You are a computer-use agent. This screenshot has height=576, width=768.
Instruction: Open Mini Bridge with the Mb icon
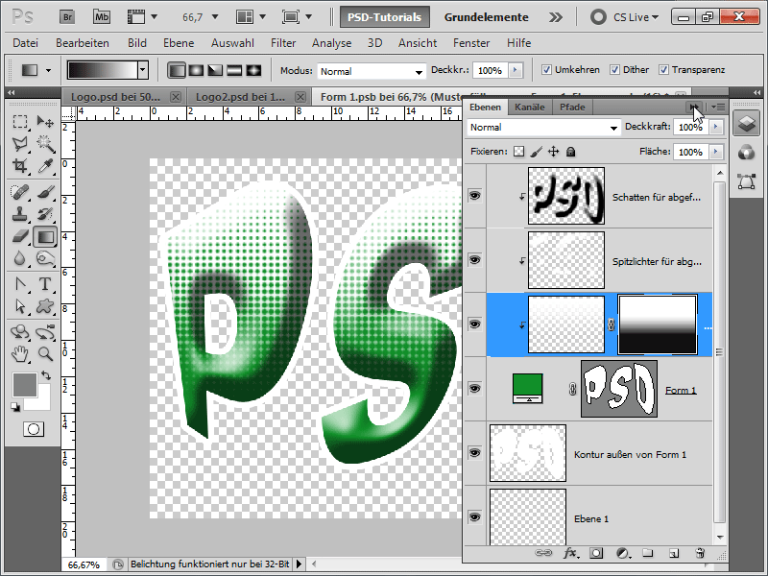tap(102, 17)
